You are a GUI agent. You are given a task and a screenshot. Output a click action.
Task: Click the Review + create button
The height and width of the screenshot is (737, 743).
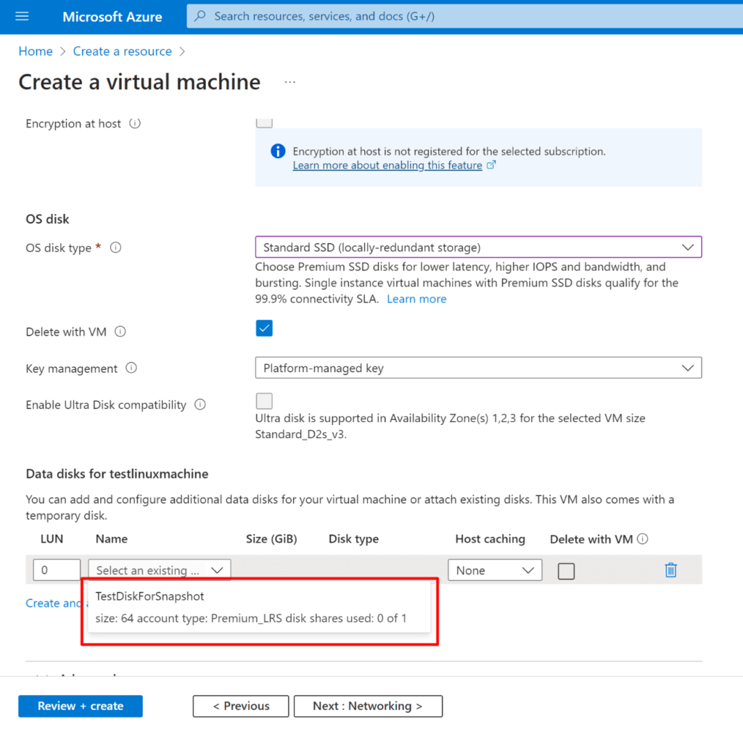pos(81,706)
